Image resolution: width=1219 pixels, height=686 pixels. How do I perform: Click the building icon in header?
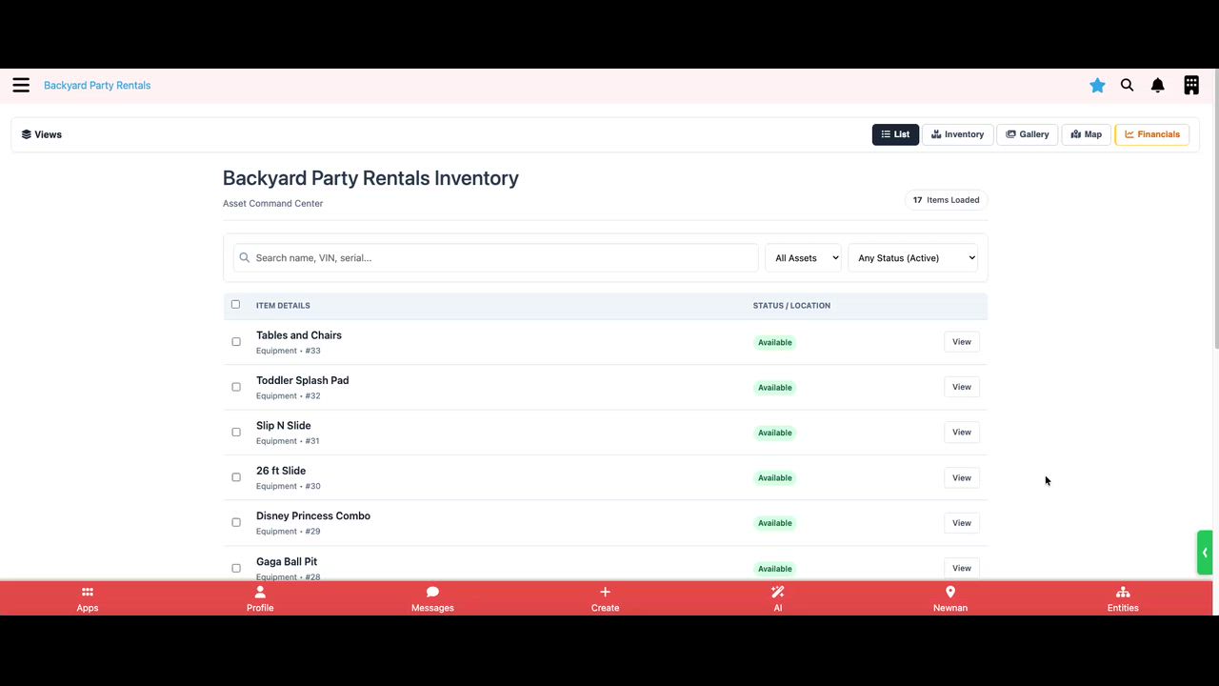coord(1191,85)
